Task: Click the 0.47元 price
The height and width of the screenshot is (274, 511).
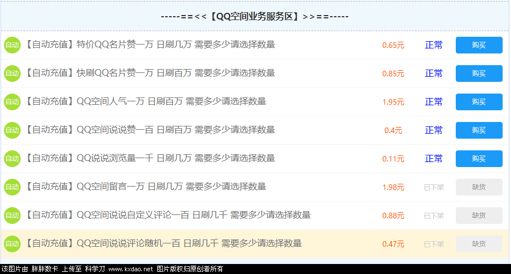Action: click(393, 244)
